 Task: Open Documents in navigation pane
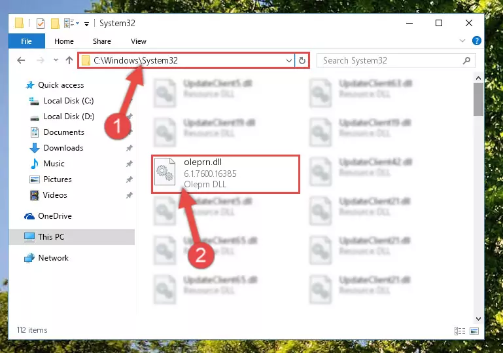click(63, 132)
